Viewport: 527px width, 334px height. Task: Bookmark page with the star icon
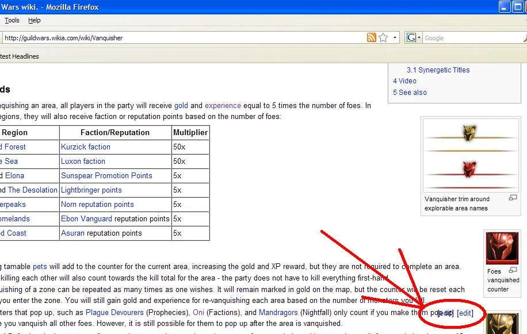click(x=384, y=37)
